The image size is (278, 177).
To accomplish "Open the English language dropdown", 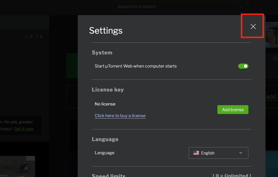I will 219,153.
